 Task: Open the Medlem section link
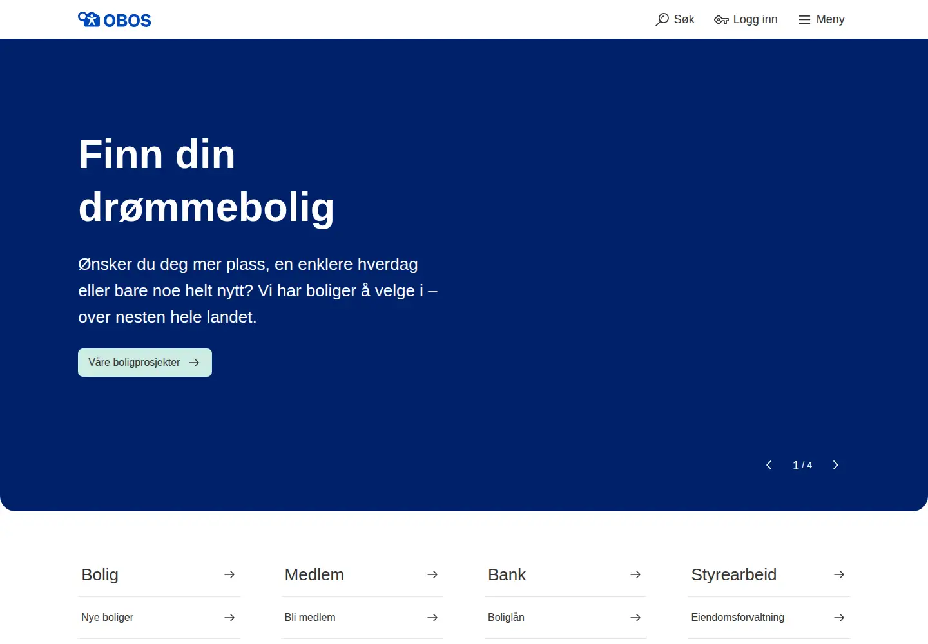pyautogui.click(x=362, y=574)
